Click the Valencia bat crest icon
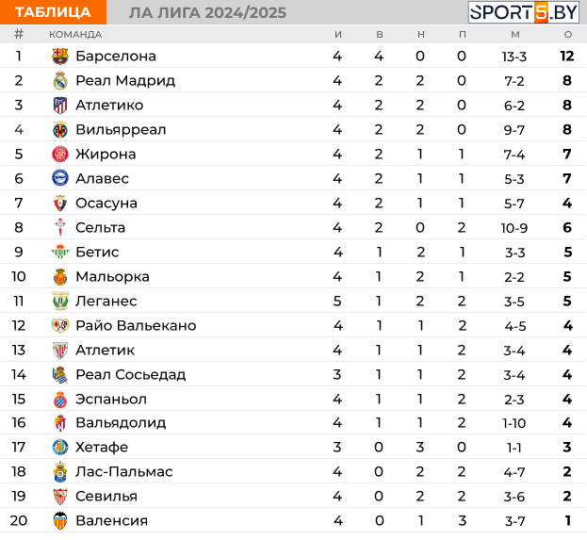Viewport: 587px width, 540px height. [60, 520]
